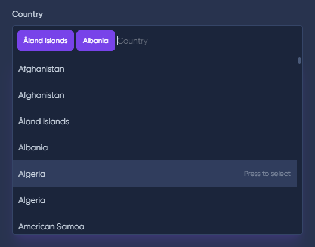Focus the Country search input placeholder
Image resolution: width=315 pixels, height=247 pixels.
pos(132,41)
